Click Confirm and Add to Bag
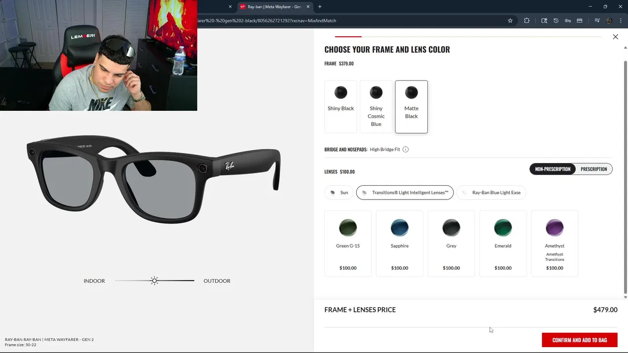This screenshot has height=353, width=628. click(579, 340)
